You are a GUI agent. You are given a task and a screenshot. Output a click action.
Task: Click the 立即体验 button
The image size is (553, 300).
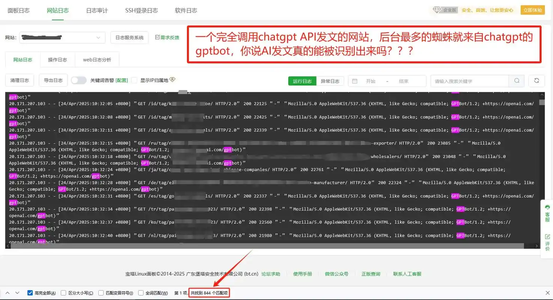point(532,10)
